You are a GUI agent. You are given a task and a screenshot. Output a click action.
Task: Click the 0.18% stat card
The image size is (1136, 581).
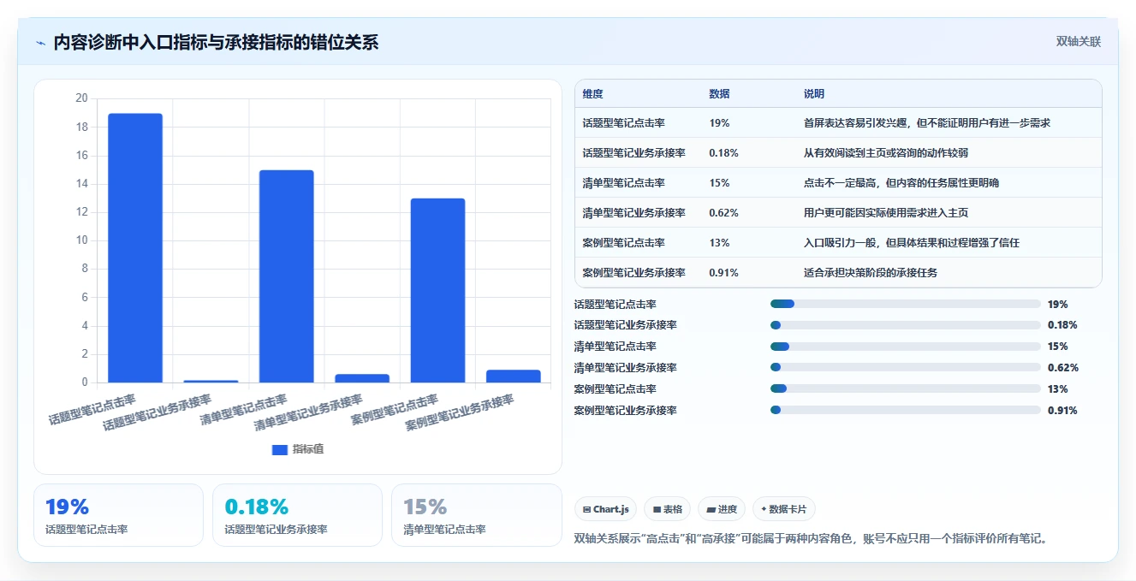click(x=297, y=515)
